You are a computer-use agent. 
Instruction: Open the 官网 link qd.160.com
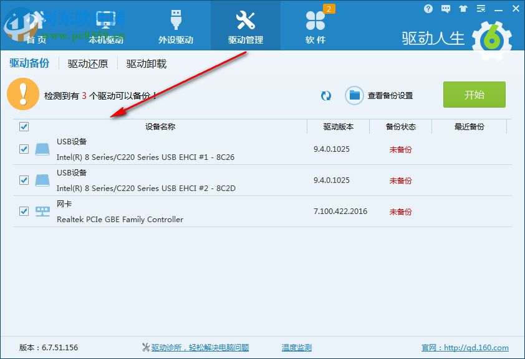tap(465, 347)
